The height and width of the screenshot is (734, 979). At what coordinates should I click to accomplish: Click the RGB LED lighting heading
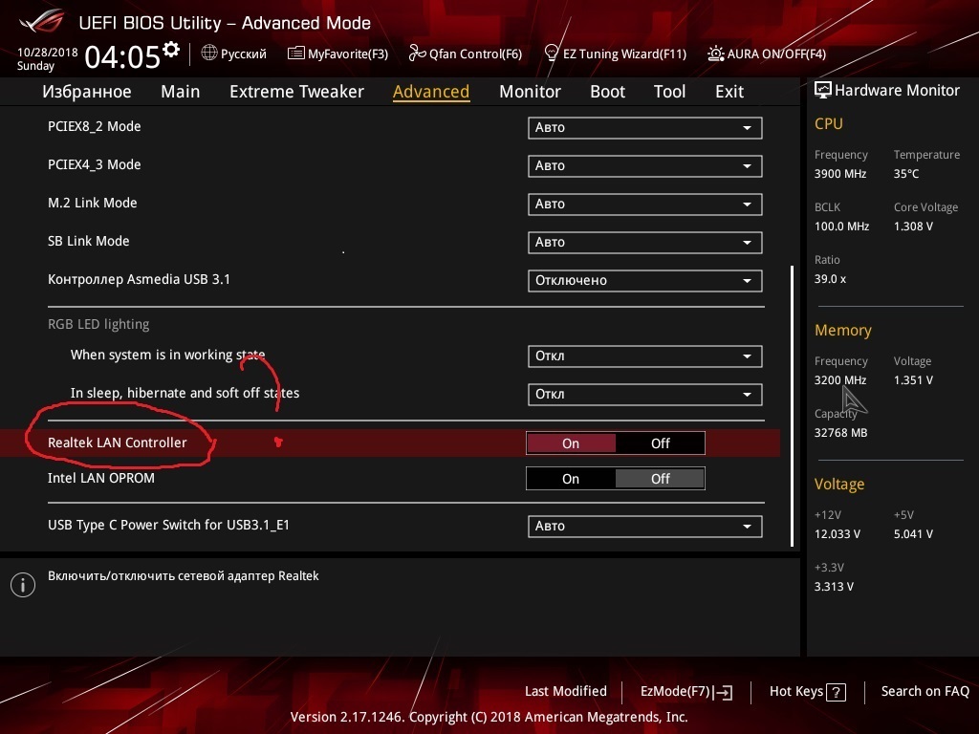point(98,324)
